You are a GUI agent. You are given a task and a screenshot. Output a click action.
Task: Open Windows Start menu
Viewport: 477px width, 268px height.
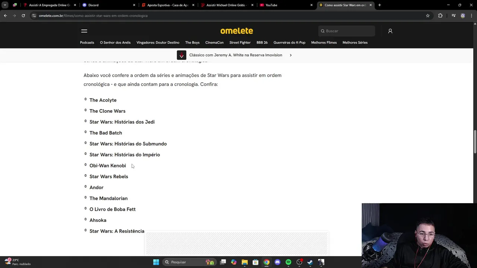pyautogui.click(x=156, y=262)
